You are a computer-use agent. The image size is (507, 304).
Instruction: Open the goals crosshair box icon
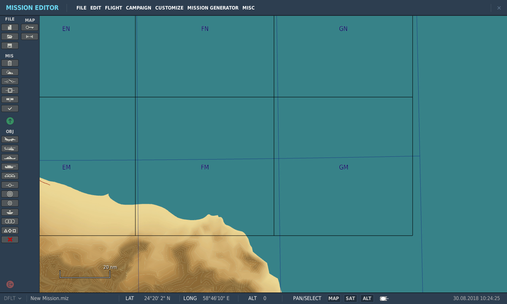click(10, 90)
